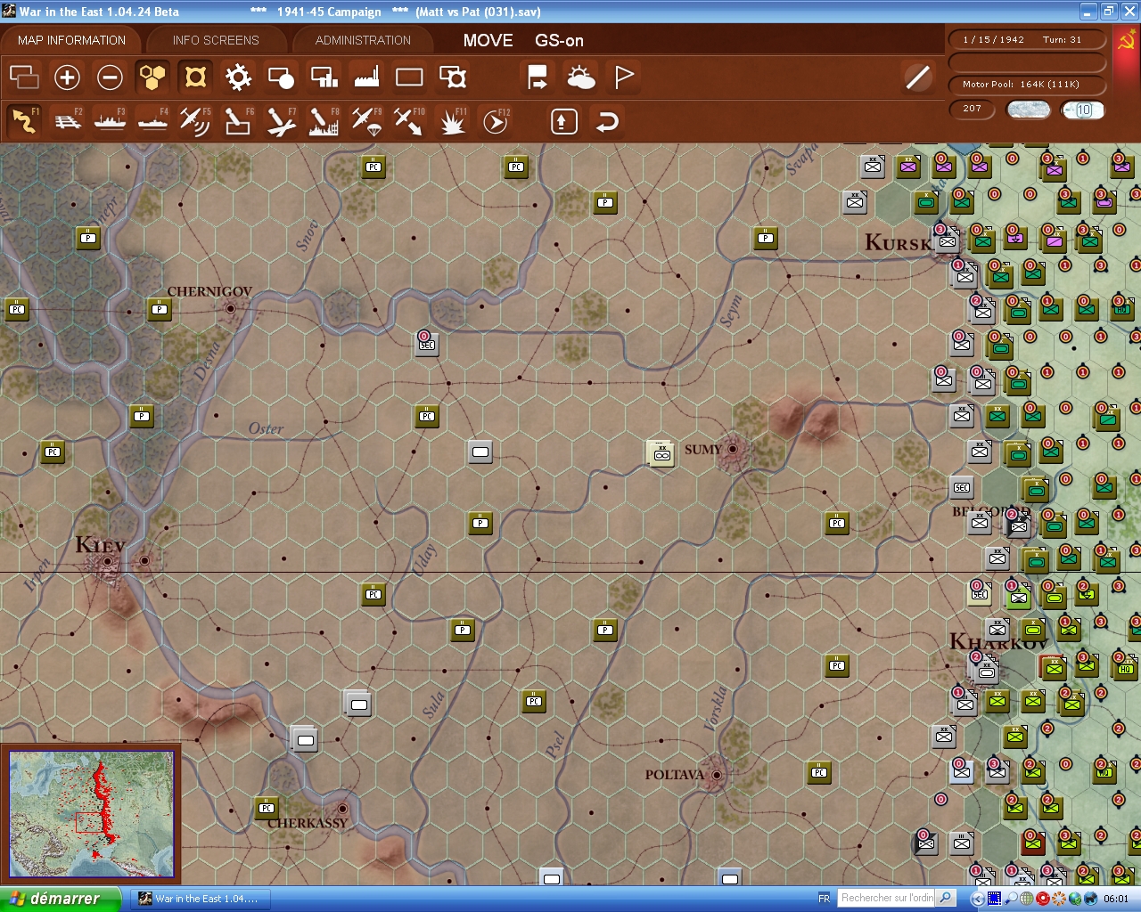Zoom in with the plus icon
The width and height of the screenshot is (1141, 912).
click(x=67, y=77)
